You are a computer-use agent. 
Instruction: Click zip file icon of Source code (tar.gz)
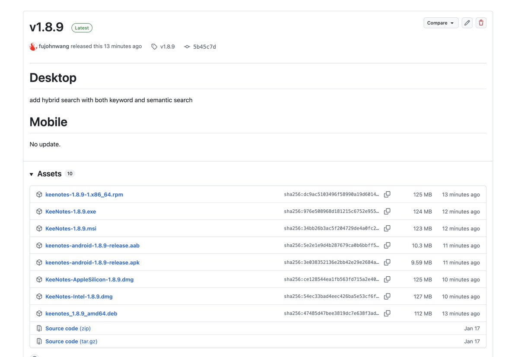pyautogui.click(x=39, y=341)
